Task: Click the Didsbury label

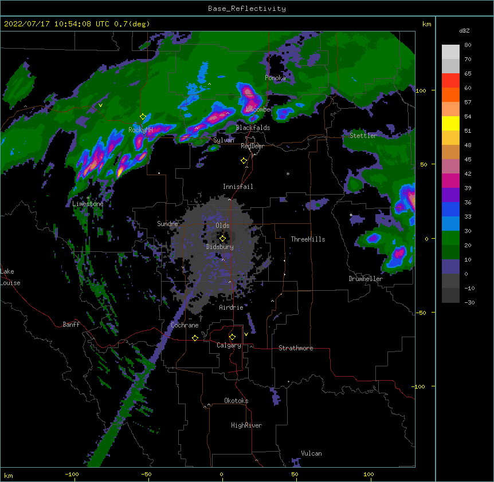Action: (220, 247)
